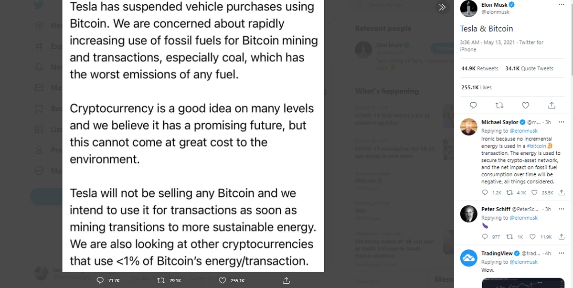Reply to Peter Schiff's comment
Image resolution: width=573 pixels, height=288 pixels.
(485, 236)
